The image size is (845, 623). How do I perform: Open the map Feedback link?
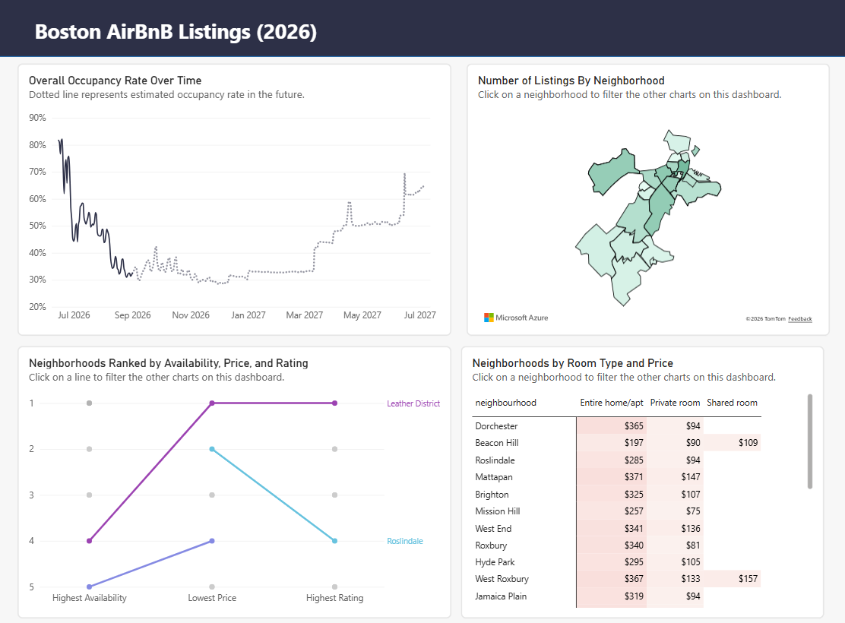(x=799, y=319)
